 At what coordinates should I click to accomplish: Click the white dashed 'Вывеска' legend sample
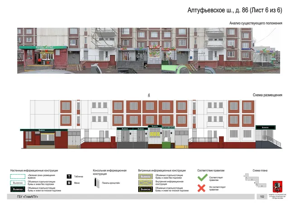(x=18, y=183)
